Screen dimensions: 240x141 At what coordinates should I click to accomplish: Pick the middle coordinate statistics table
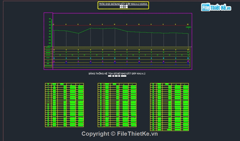point(117,105)
